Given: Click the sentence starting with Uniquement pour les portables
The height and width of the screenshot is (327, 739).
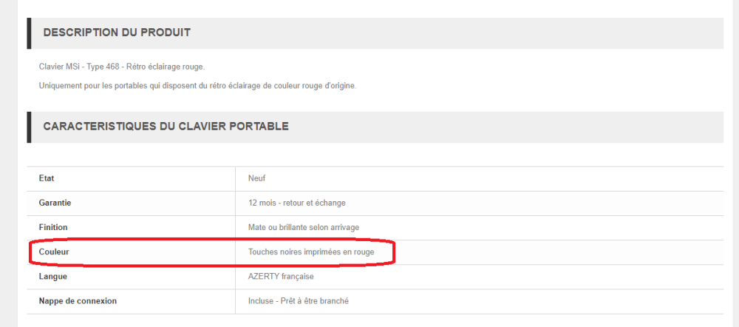Looking at the screenshot, I should click(197, 86).
